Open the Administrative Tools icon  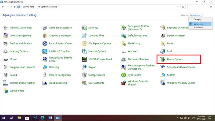pos(6,28)
